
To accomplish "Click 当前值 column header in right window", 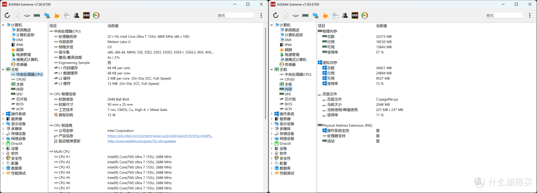I will [381, 26].
